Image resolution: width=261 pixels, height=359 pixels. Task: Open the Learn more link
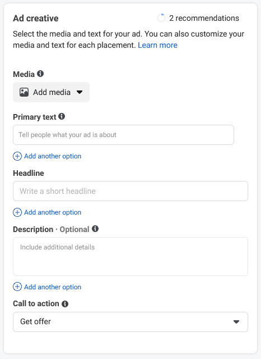[x=157, y=45]
